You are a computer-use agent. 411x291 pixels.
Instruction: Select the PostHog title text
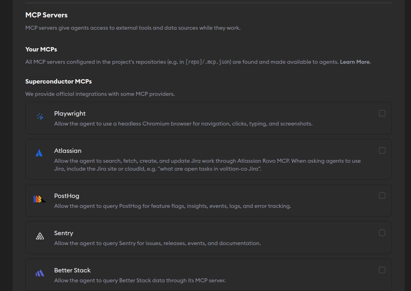(66, 196)
